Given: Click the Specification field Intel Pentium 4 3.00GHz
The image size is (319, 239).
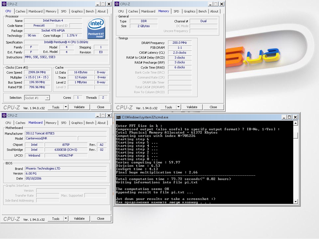Looking at the screenshot, I should 66,42.
